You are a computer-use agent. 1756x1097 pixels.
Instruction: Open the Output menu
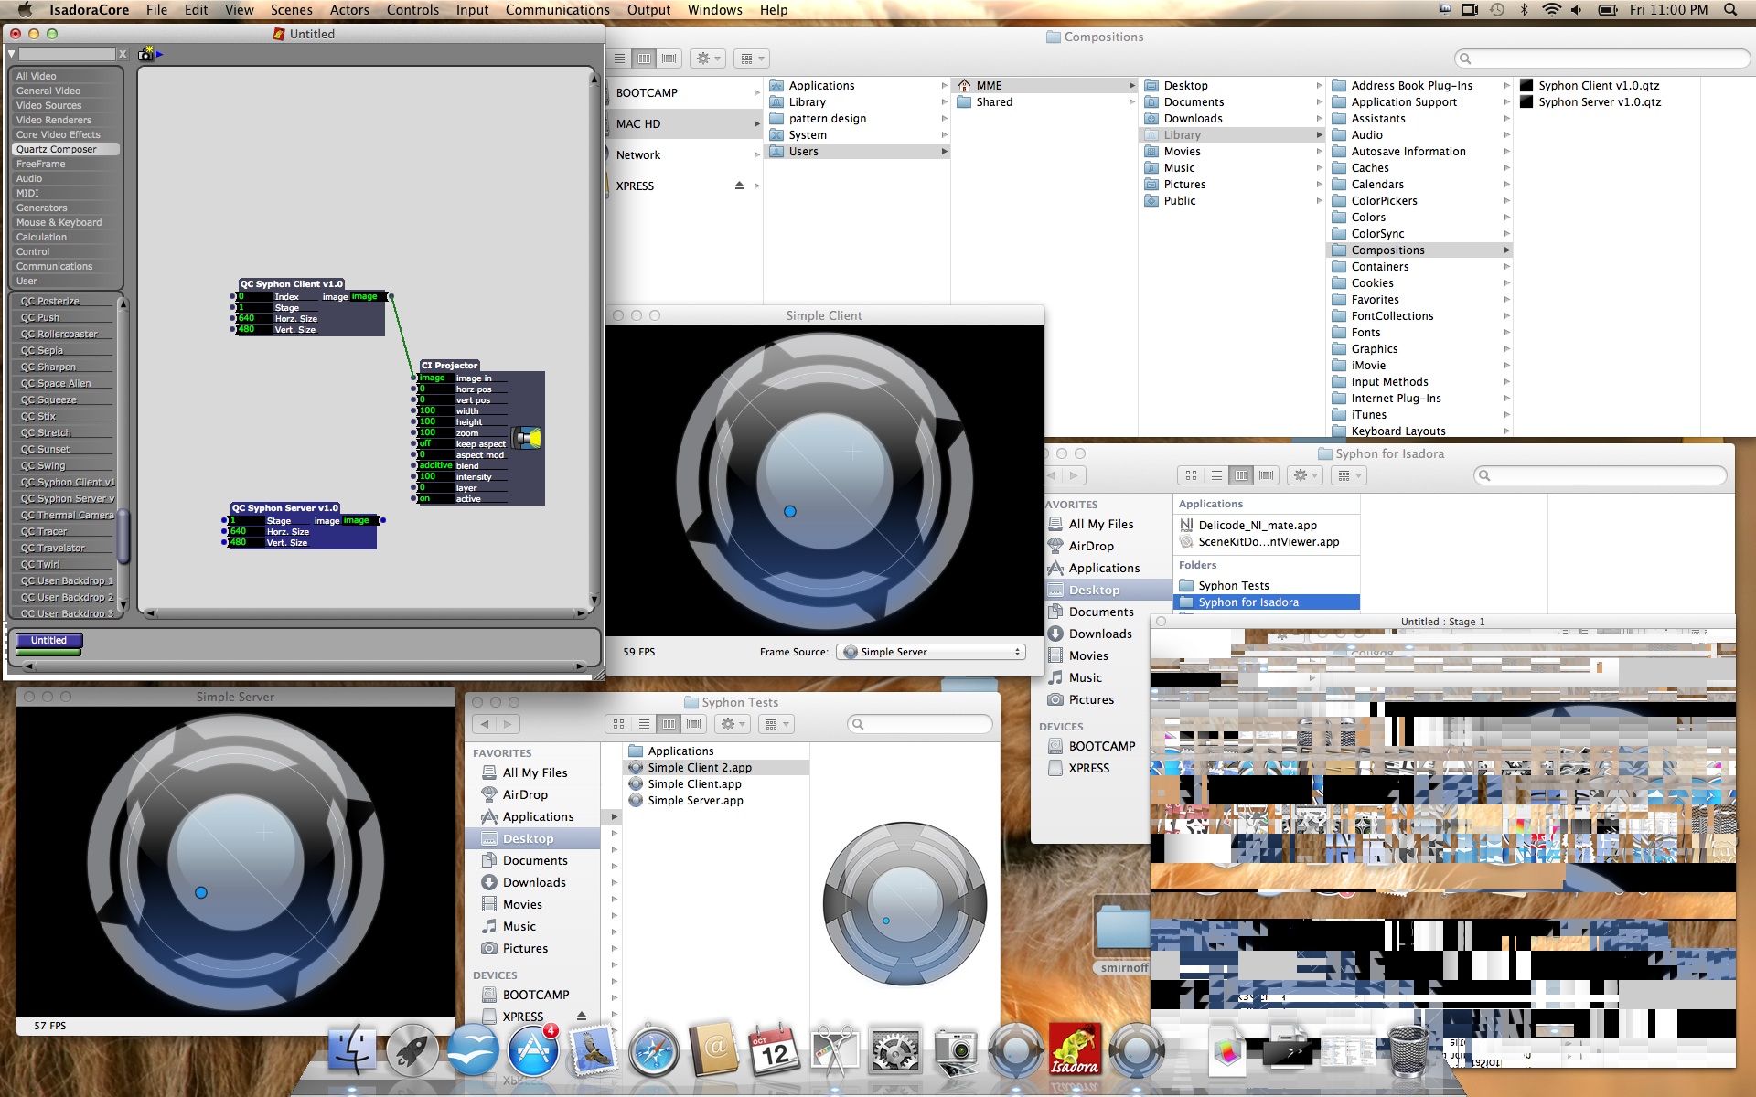(x=648, y=10)
